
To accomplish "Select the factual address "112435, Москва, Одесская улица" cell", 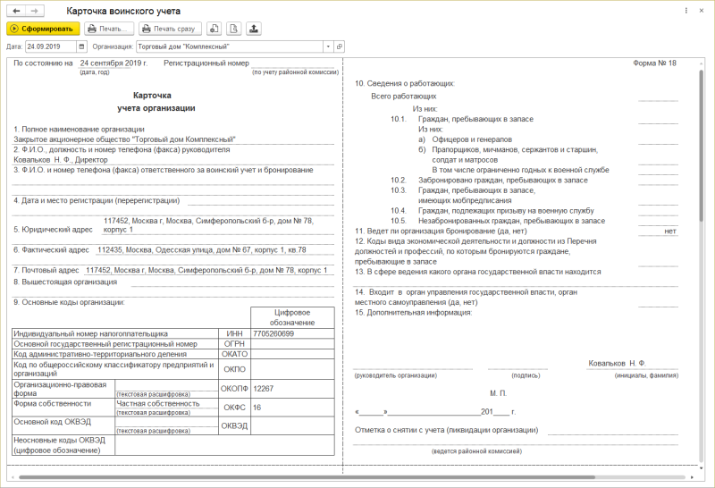I will (214, 250).
